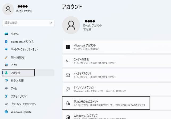This screenshot has width=171, height=119.
Task: Click the System monitor icon in sidebar
Action: click(6, 34)
